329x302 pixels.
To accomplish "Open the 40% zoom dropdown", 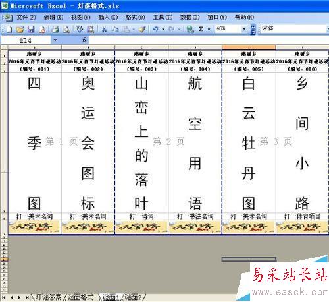I will tap(244, 29).
